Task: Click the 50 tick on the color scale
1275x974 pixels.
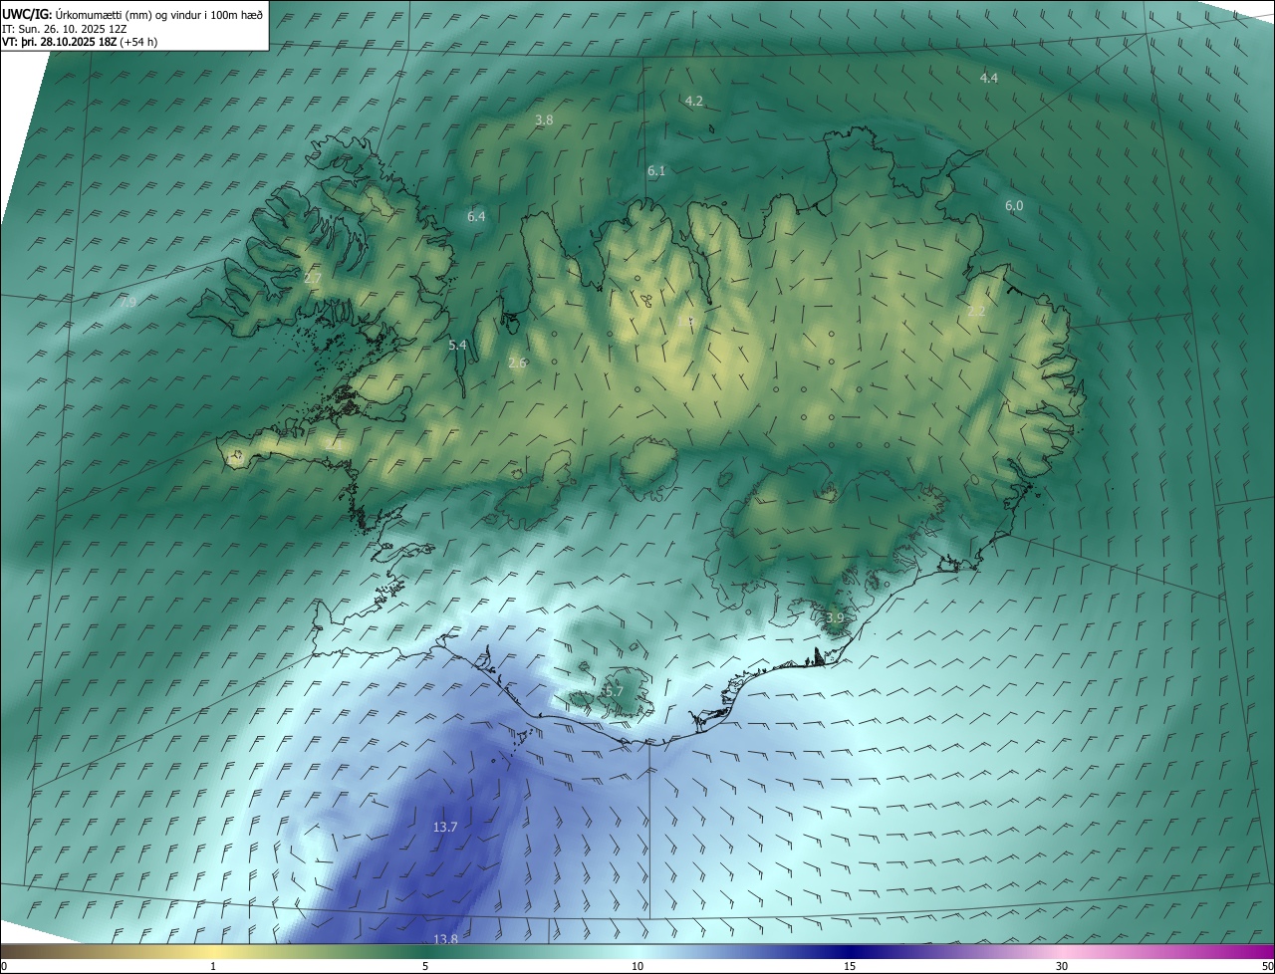Action: [x=1267, y=966]
